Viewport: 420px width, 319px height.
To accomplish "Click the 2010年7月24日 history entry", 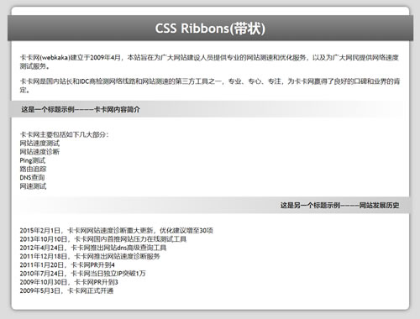I will click(x=82, y=274).
